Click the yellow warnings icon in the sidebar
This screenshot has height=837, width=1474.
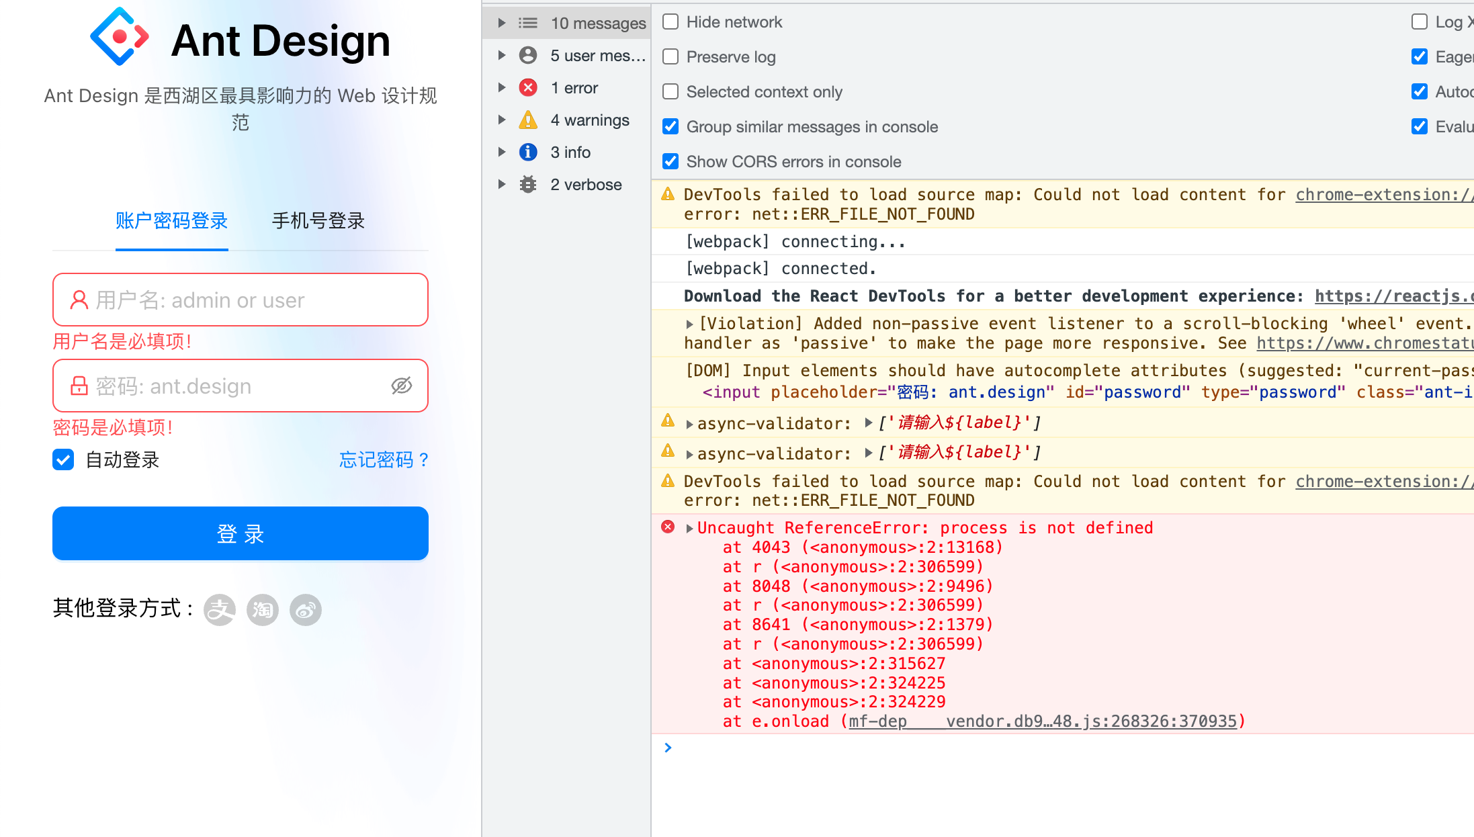(528, 120)
